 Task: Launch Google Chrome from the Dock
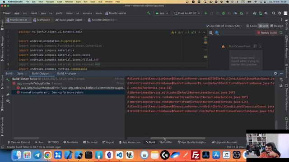(x=47, y=155)
